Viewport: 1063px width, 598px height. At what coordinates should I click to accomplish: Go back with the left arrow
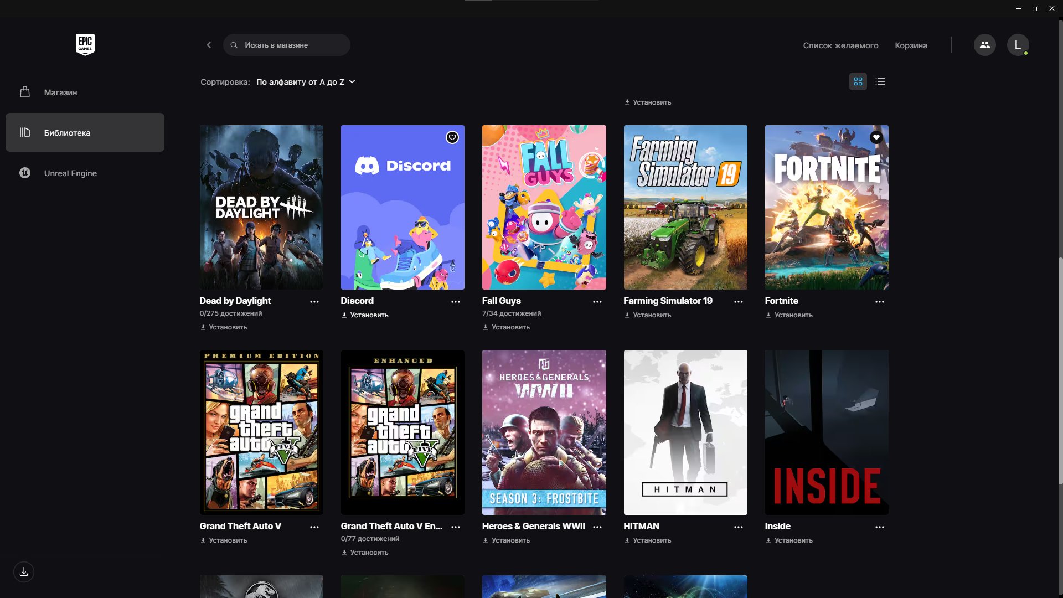209,45
